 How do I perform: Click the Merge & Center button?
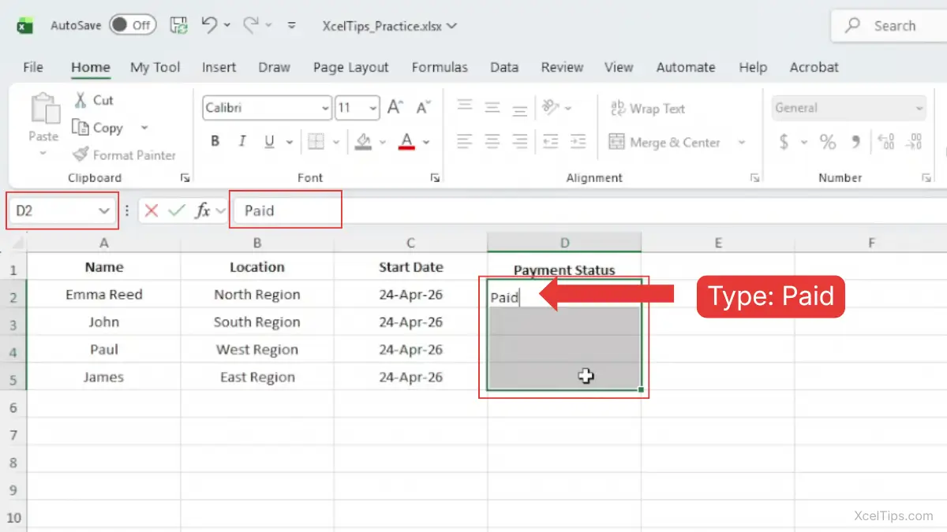click(x=666, y=143)
